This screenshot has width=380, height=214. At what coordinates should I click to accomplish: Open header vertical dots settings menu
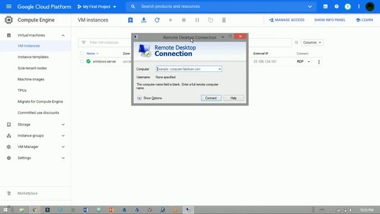pyautogui.click(x=359, y=7)
